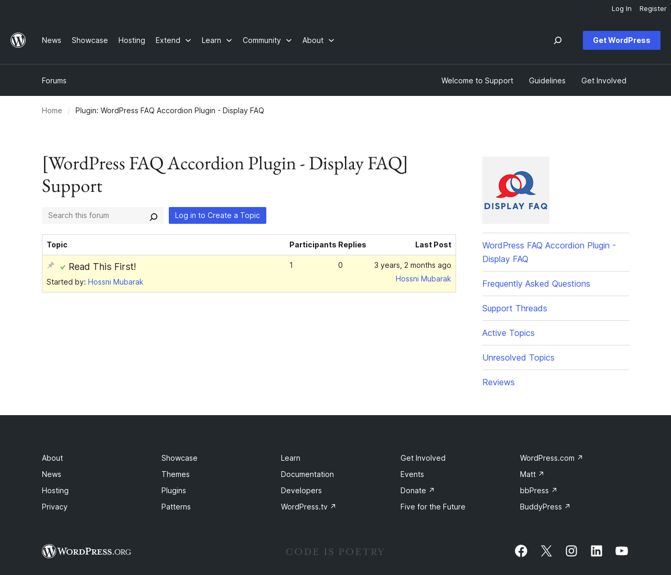The height and width of the screenshot is (575, 671).
Task: Click WordPress.org logo in footer
Action: (x=86, y=551)
